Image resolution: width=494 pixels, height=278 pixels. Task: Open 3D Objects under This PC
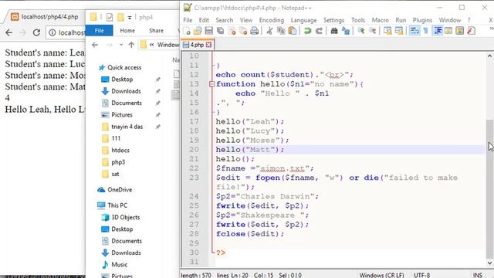(x=120, y=218)
